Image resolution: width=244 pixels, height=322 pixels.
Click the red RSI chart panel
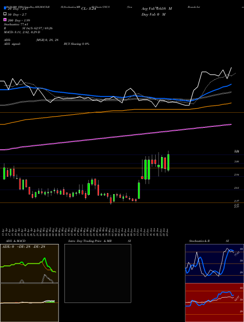coord(214,302)
